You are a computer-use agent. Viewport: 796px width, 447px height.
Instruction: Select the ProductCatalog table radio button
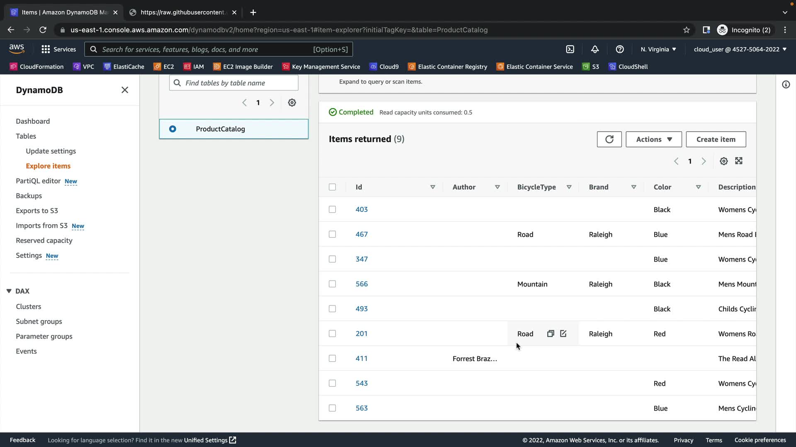click(x=172, y=129)
